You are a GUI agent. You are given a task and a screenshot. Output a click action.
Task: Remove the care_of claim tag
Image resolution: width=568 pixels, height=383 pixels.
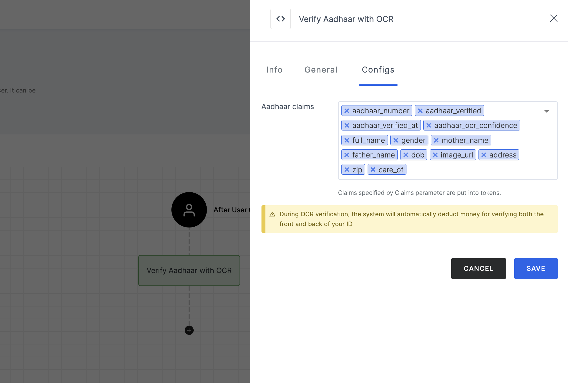373,170
